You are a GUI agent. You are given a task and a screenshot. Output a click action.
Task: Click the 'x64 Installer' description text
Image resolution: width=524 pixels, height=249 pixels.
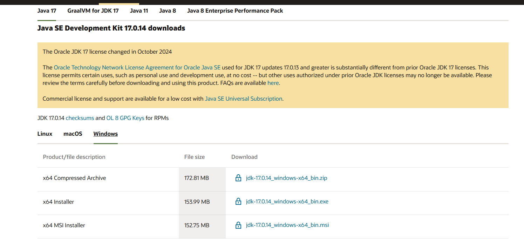(x=59, y=202)
